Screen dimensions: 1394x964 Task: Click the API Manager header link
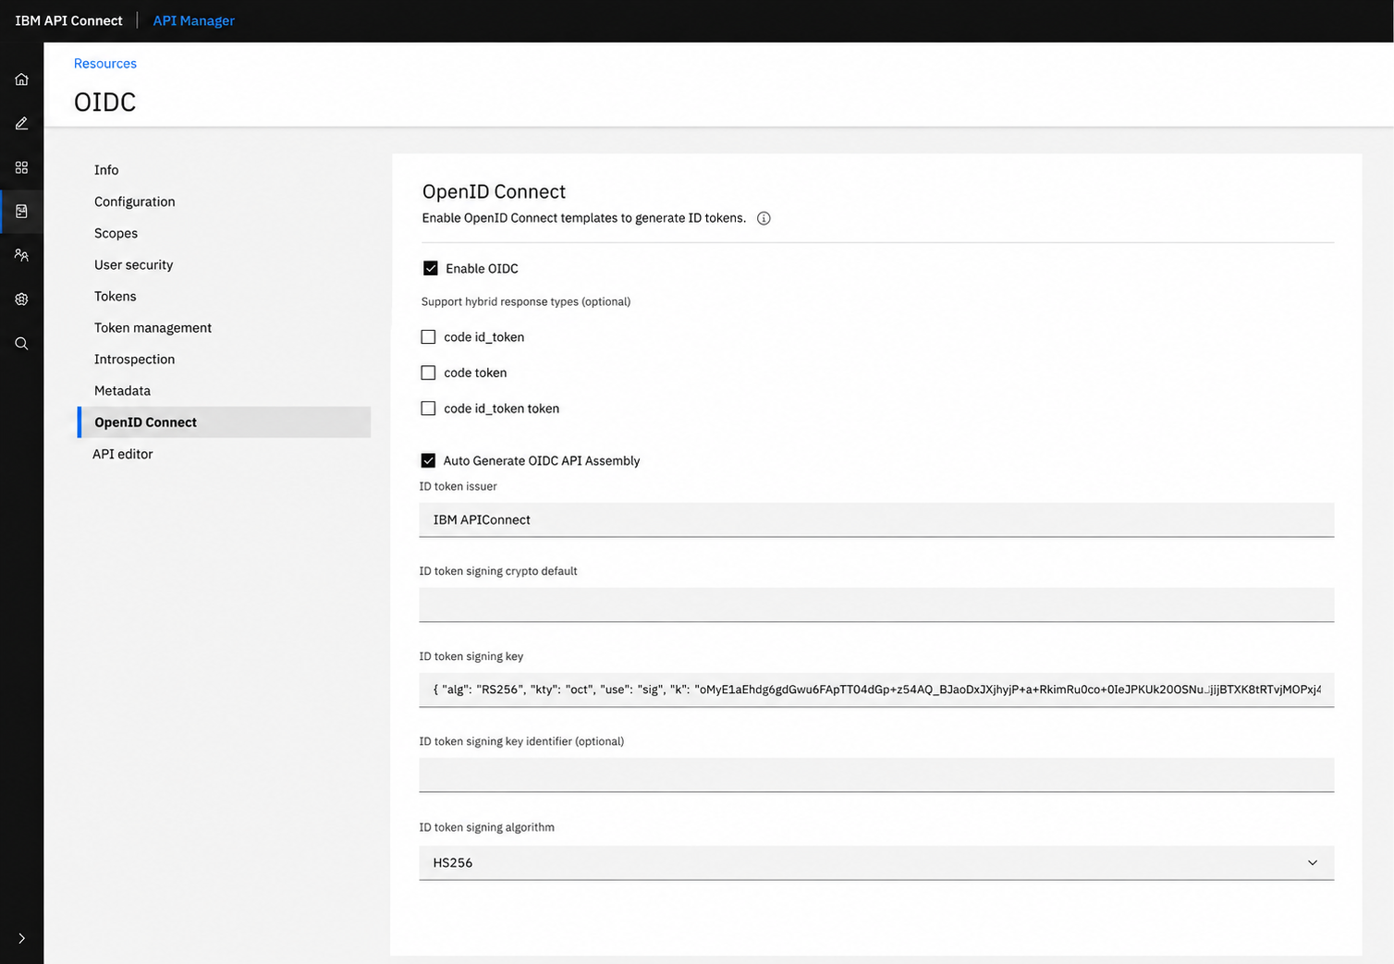194,20
